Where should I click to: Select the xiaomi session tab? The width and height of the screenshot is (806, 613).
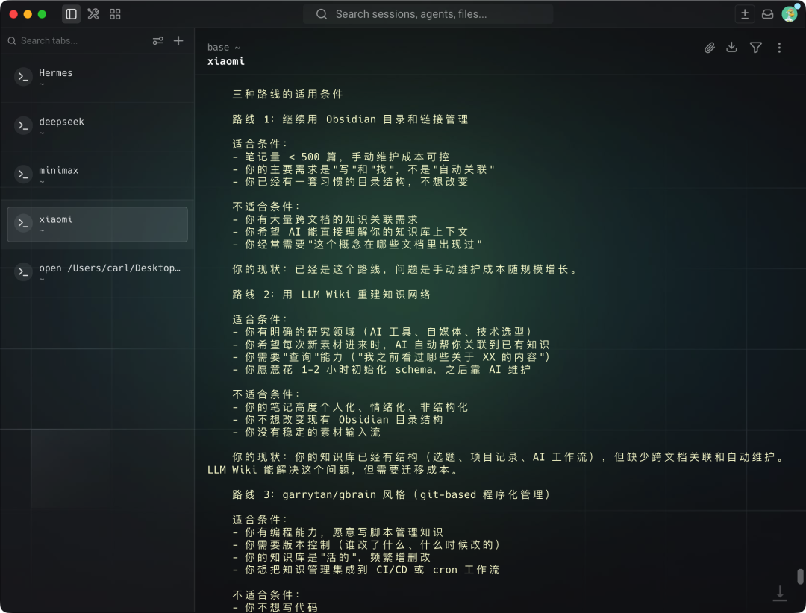97,224
